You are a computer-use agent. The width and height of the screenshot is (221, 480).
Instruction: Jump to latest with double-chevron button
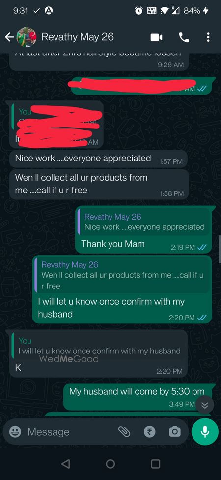coord(205,405)
